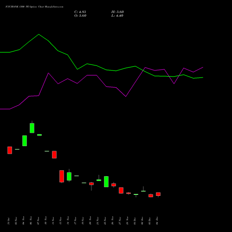Click the close value 'C: 4.85'

click(x=80, y=12)
